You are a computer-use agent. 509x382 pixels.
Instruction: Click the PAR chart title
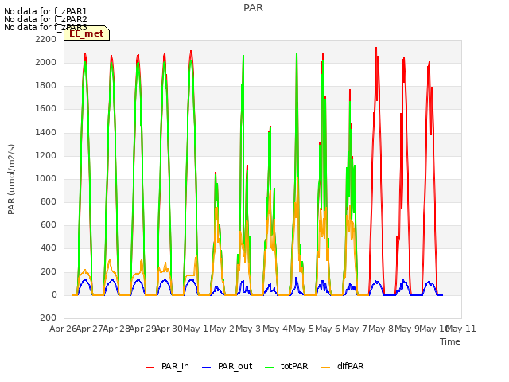[x=253, y=8]
